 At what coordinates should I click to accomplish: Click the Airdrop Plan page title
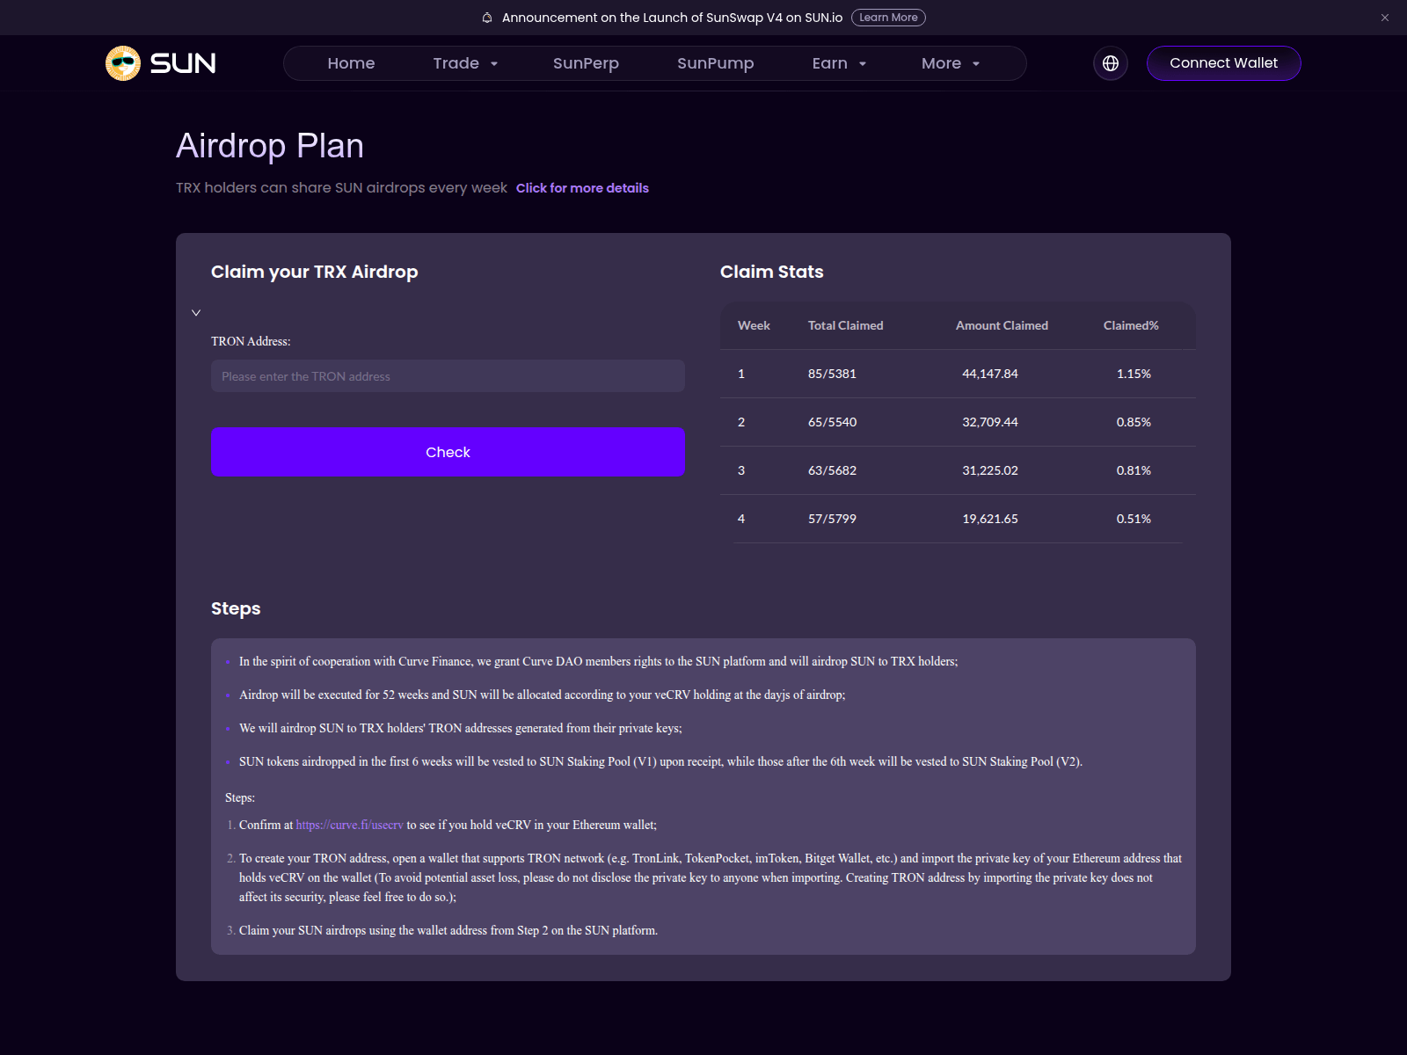pyautogui.click(x=270, y=146)
